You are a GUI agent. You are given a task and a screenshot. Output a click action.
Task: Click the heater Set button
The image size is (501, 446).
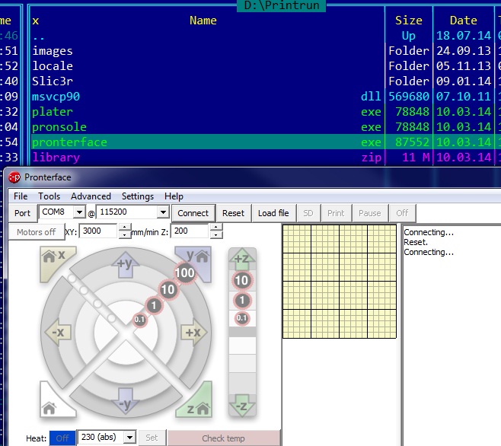(x=152, y=438)
